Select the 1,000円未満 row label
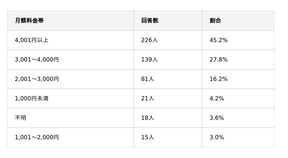The height and width of the screenshot is (158, 288). [x=32, y=98]
